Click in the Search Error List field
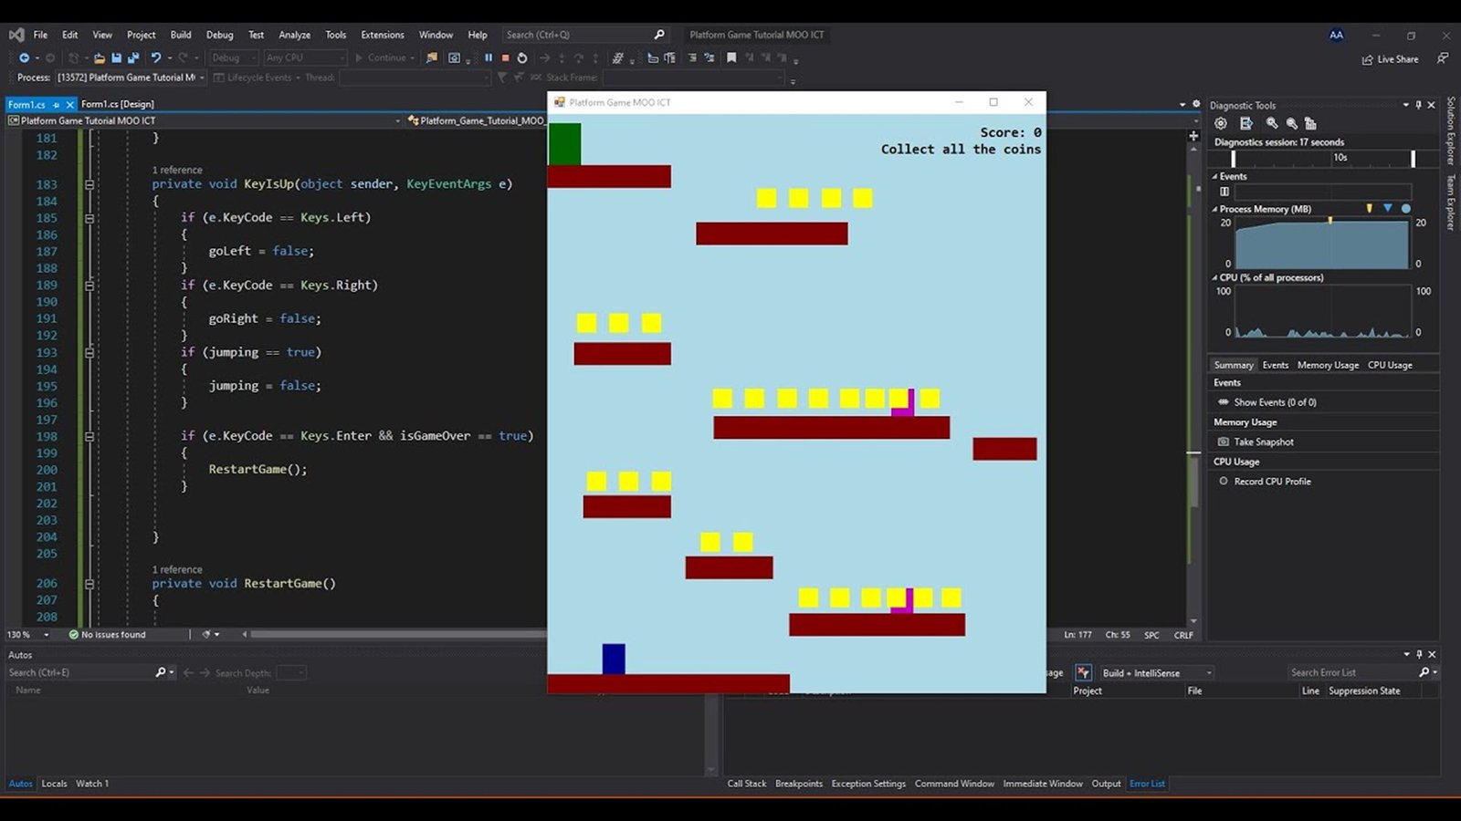1461x821 pixels. click(1351, 672)
